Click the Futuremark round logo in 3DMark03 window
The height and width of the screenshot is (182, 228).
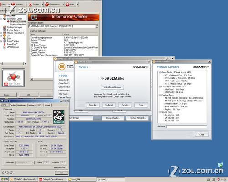click(62, 66)
